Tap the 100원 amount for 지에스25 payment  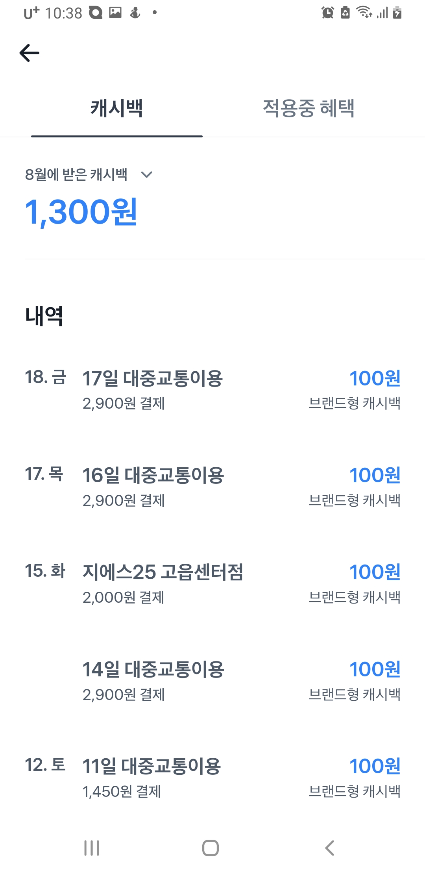[375, 572]
